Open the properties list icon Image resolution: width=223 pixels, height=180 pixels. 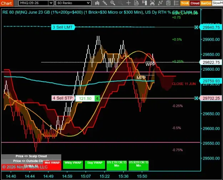point(176,3)
